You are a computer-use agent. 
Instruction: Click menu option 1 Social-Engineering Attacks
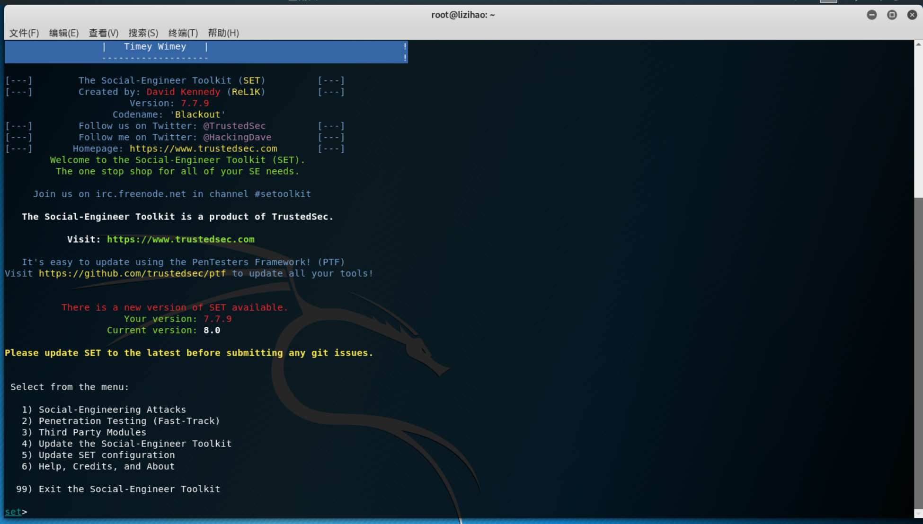pos(104,410)
